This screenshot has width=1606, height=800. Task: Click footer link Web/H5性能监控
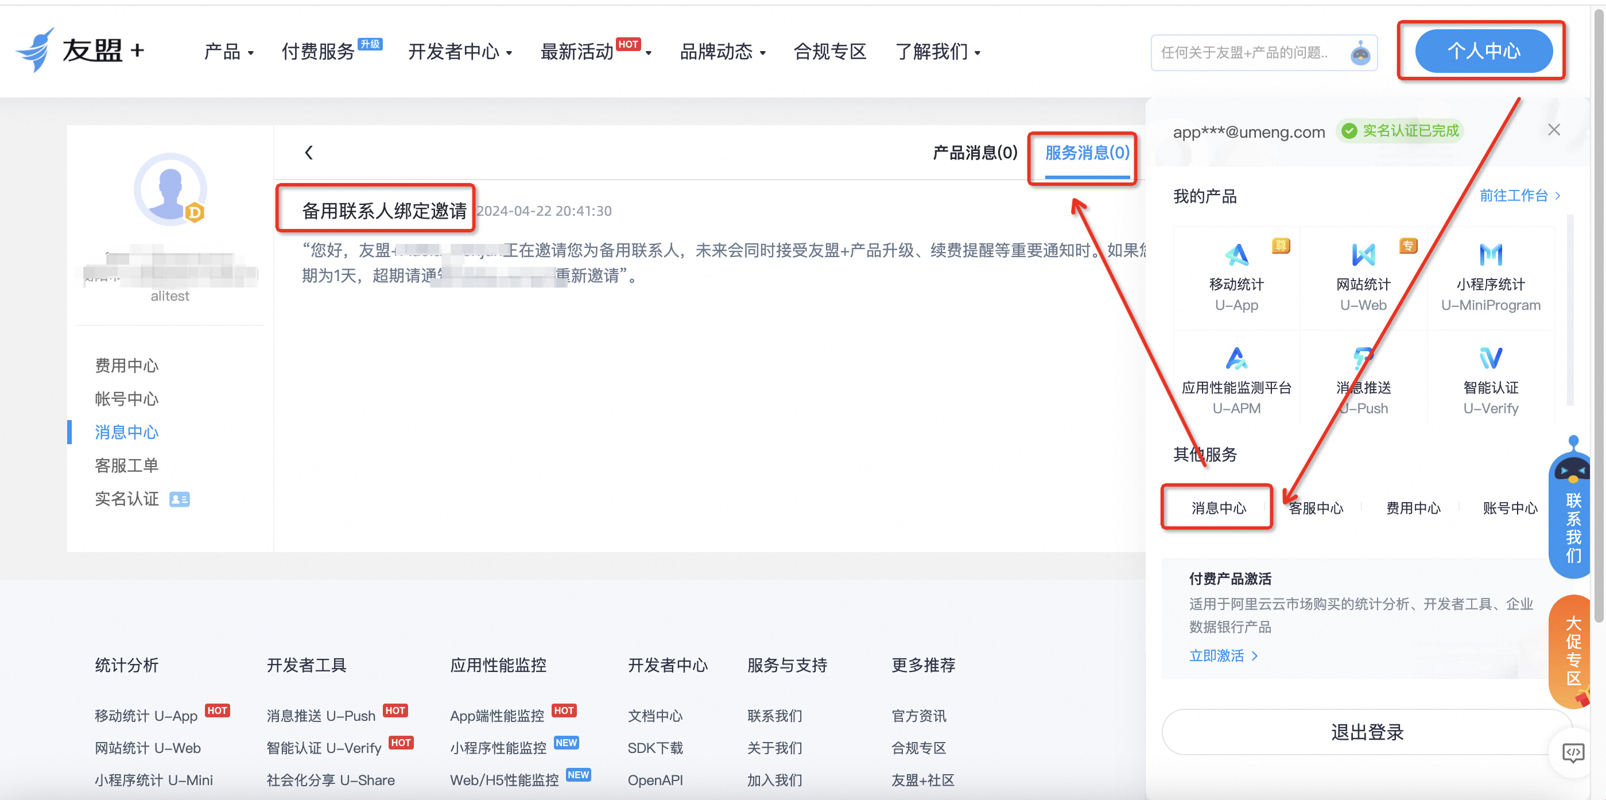[505, 780]
